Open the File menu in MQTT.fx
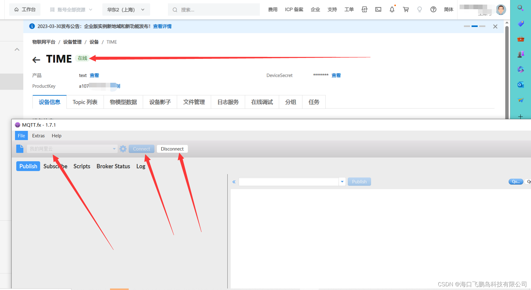 [21, 135]
